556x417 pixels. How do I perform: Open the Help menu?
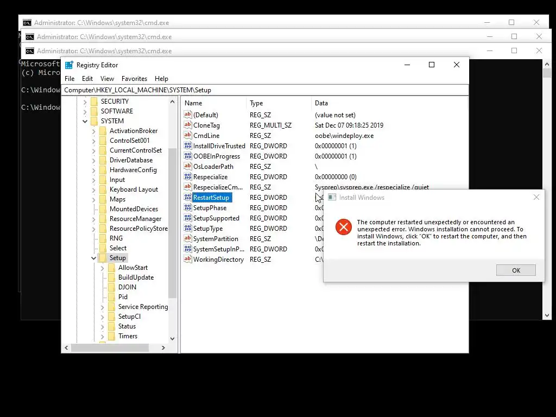pyautogui.click(x=161, y=79)
